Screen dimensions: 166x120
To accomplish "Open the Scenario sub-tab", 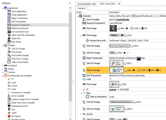I will [81, 8].
